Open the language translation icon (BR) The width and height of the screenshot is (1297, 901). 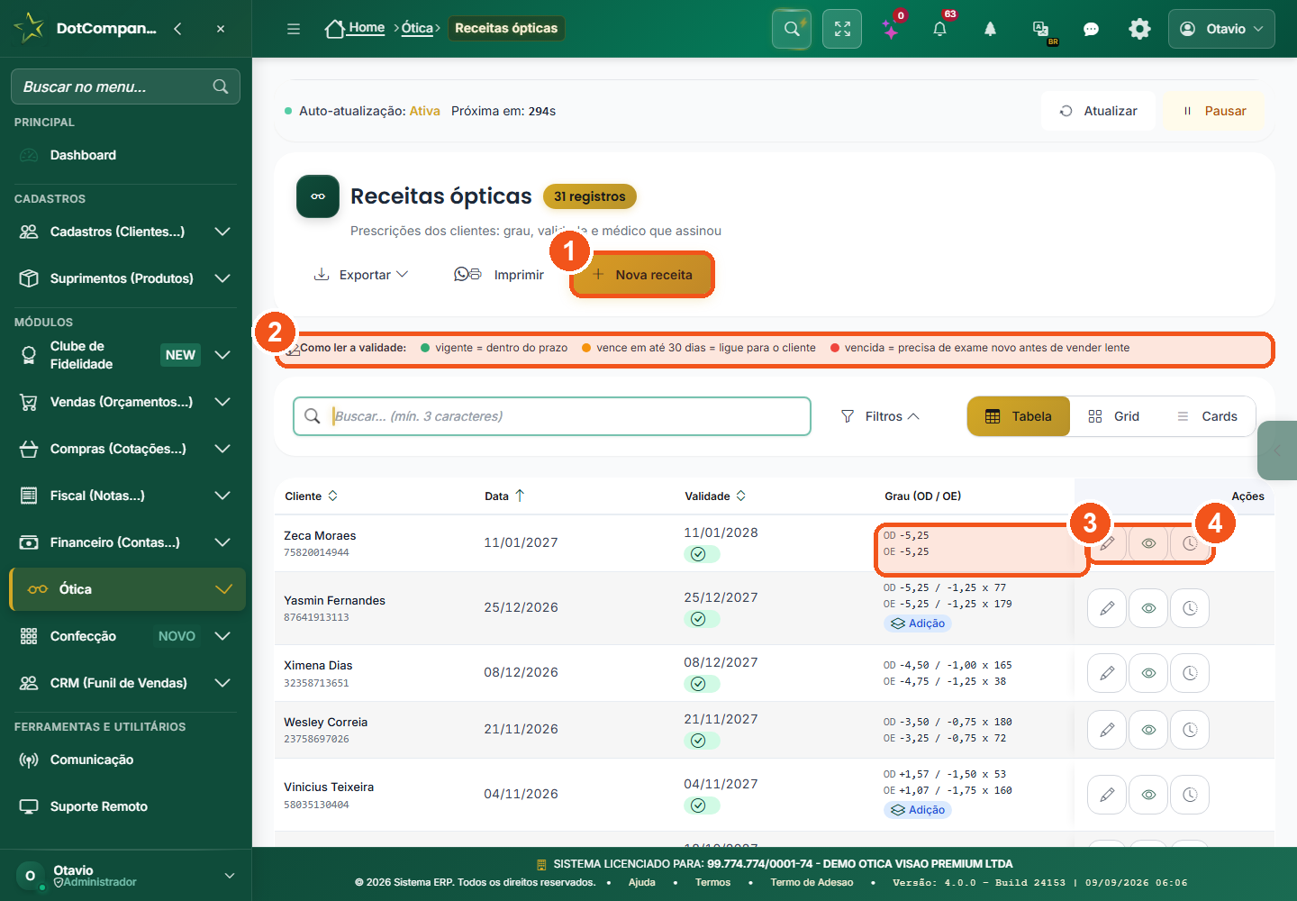click(x=1041, y=29)
